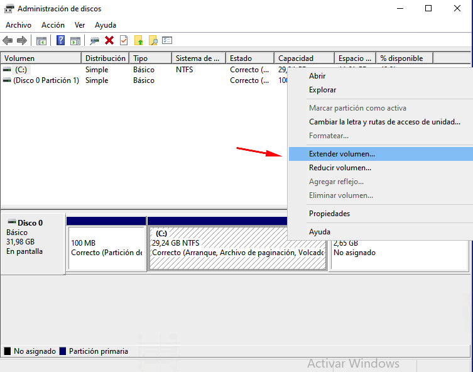Select the (Disco 0 Partición 1) volume row
473x372 pixels.
(144, 80)
